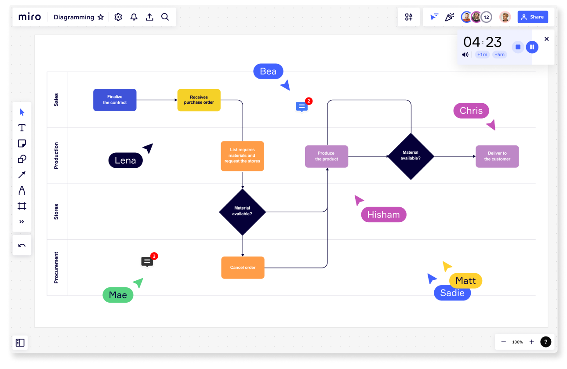The height and width of the screenshot is (369, 567).
Task: Select the Frames tool
Action: pos(22,206)
